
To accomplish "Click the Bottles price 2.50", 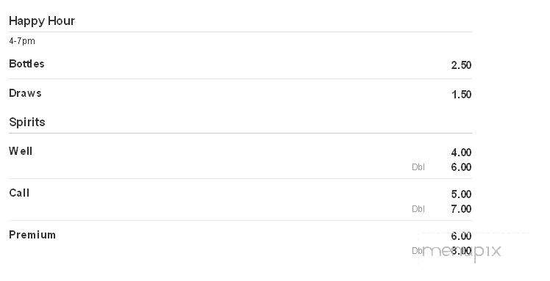I will (461, 65).
